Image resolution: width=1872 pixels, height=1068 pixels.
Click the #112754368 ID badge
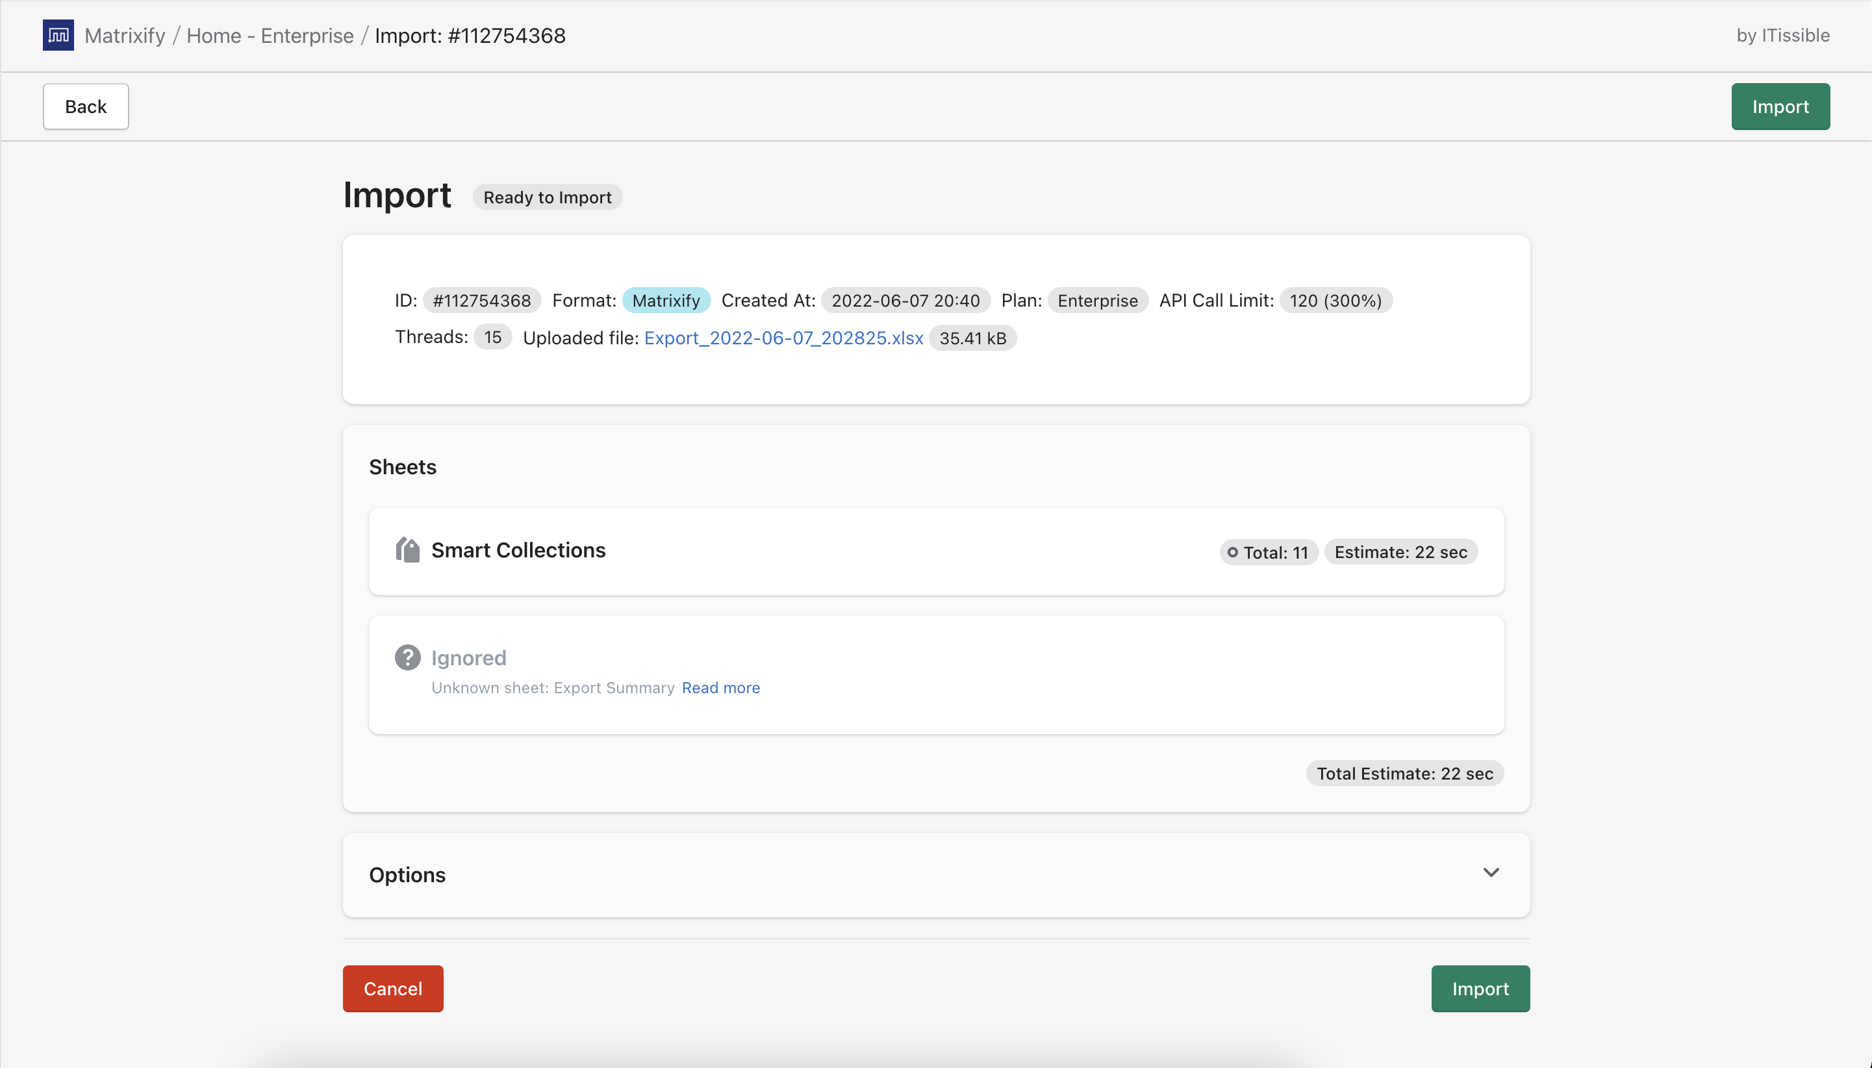[481, 301]
